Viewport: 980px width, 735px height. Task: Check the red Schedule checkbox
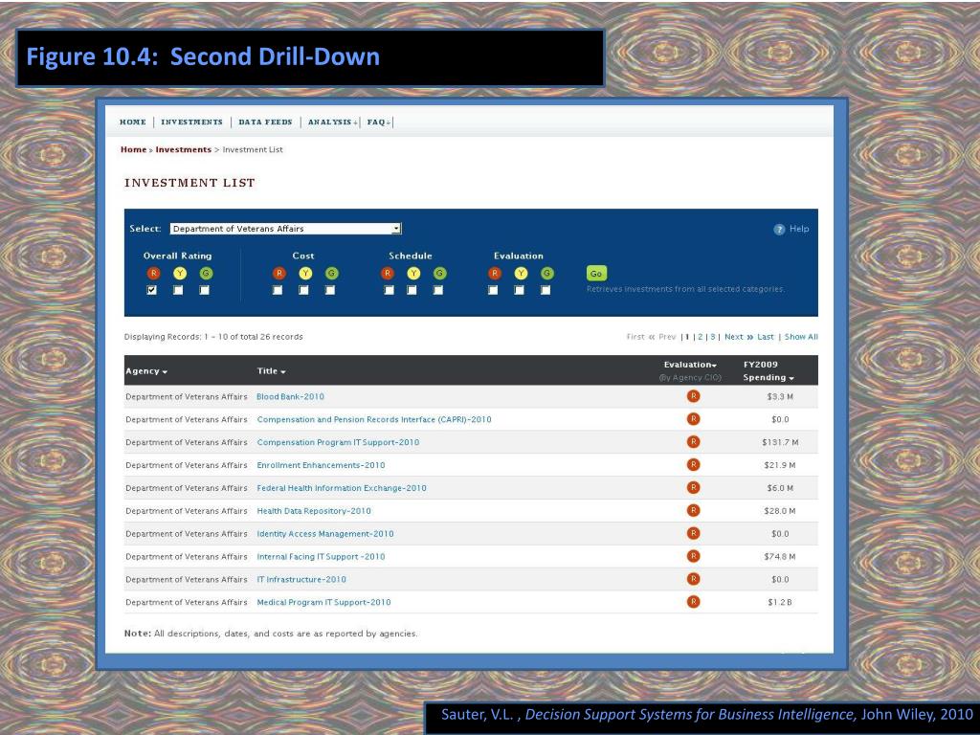[389, 290]
